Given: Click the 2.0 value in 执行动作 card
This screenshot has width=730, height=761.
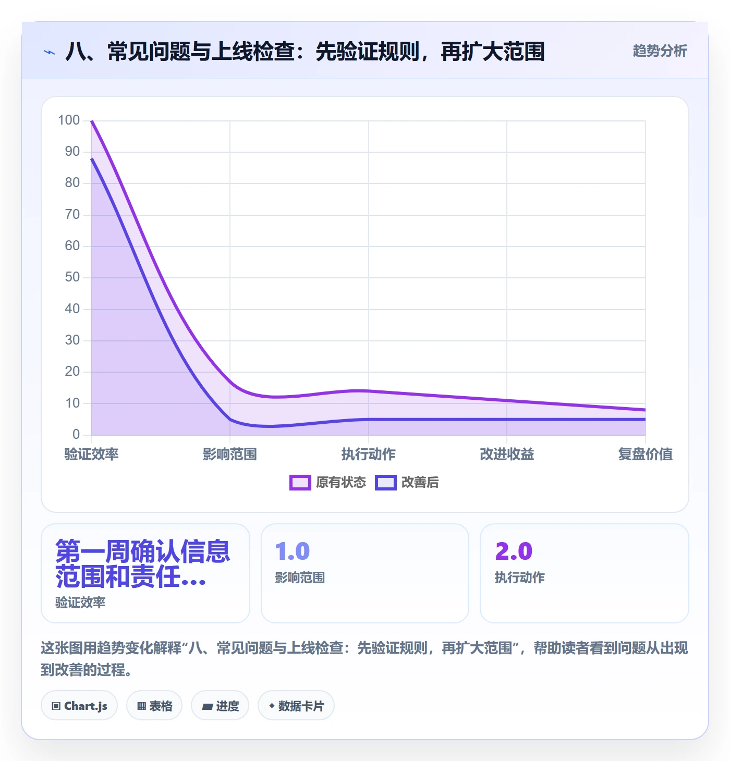Looking at the screenshot, I should (514, 551).
